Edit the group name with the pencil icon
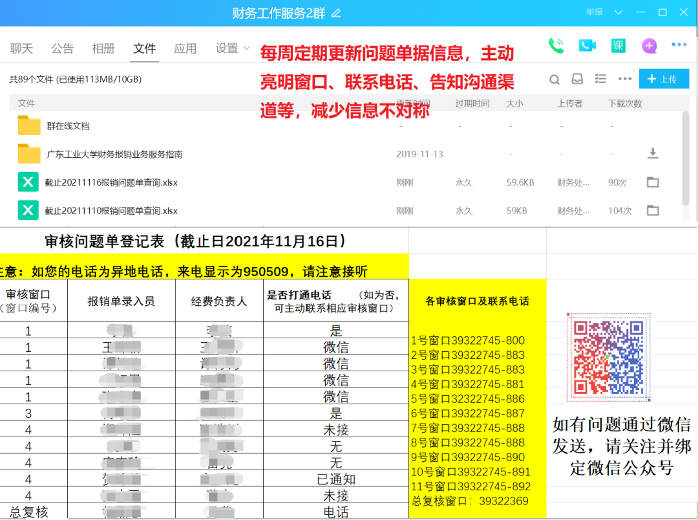 [335, 13]
